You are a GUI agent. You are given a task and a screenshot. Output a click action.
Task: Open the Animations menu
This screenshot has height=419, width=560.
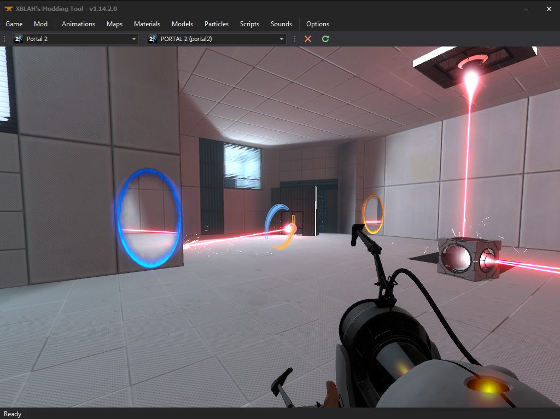point(78,24)
